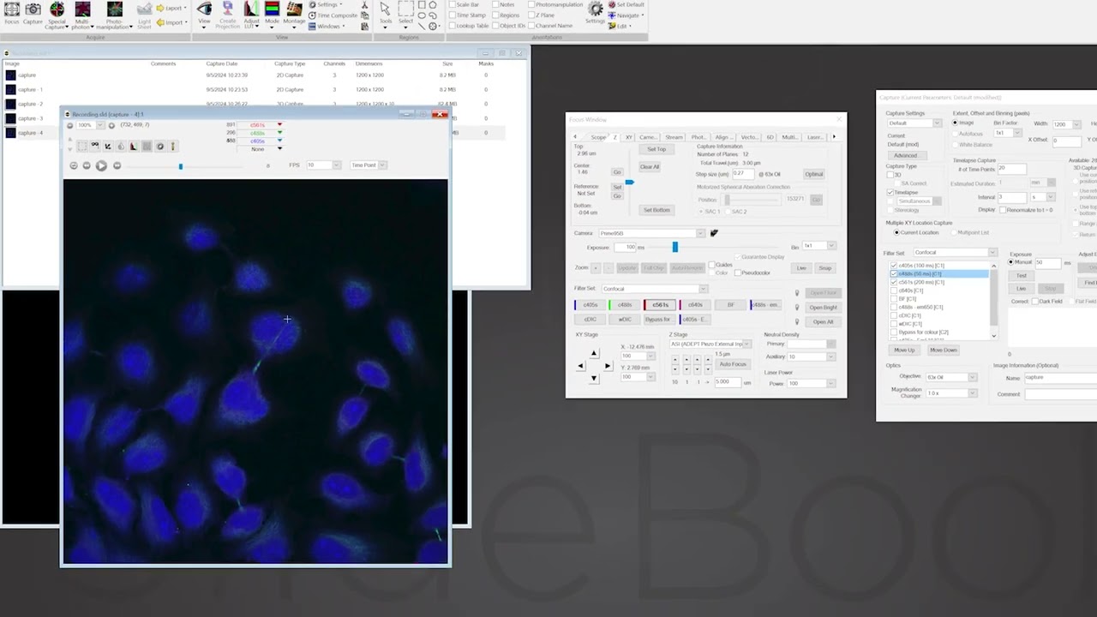This screenshot has width=1097, height=617.
Task: Open the Mode color icon
Action: click(x=273, y=9)
